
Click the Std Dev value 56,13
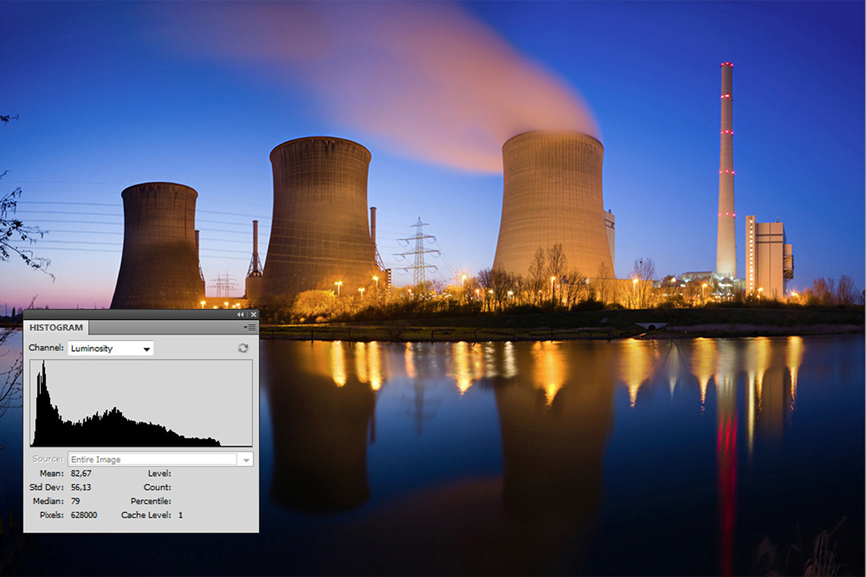(x=81, y=487)
